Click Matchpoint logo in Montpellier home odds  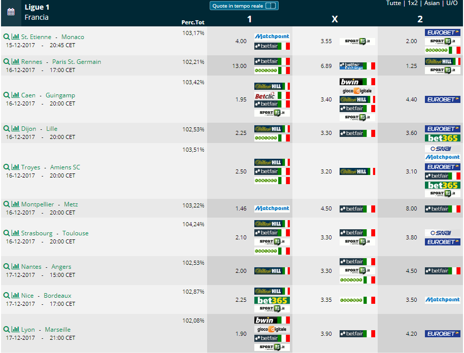[x=272, y=208]
